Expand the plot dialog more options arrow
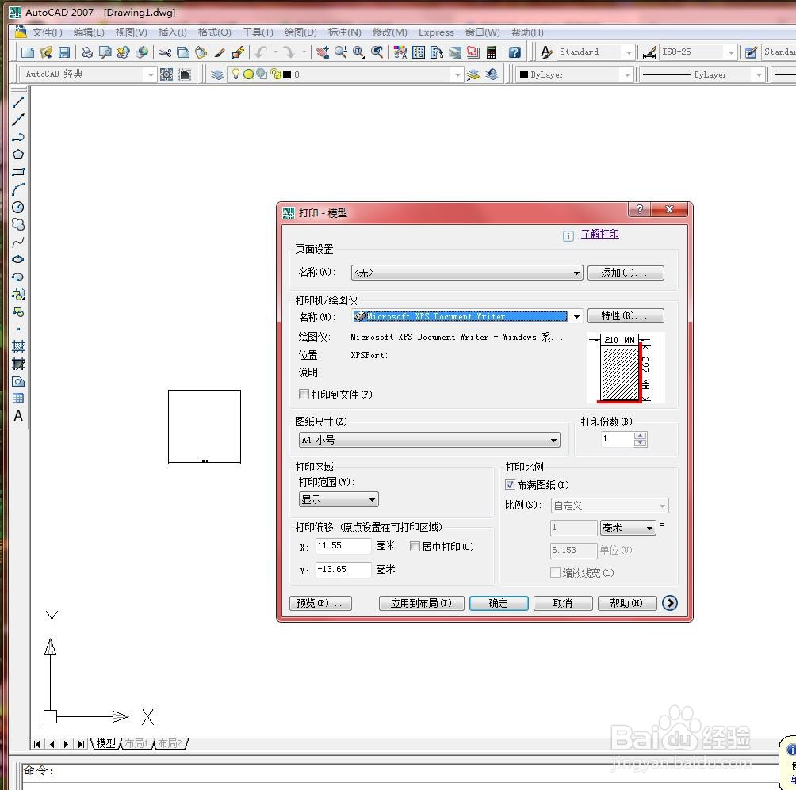Image resolution: width=796 pixels, height=790 pixels. tap(670, 603)
